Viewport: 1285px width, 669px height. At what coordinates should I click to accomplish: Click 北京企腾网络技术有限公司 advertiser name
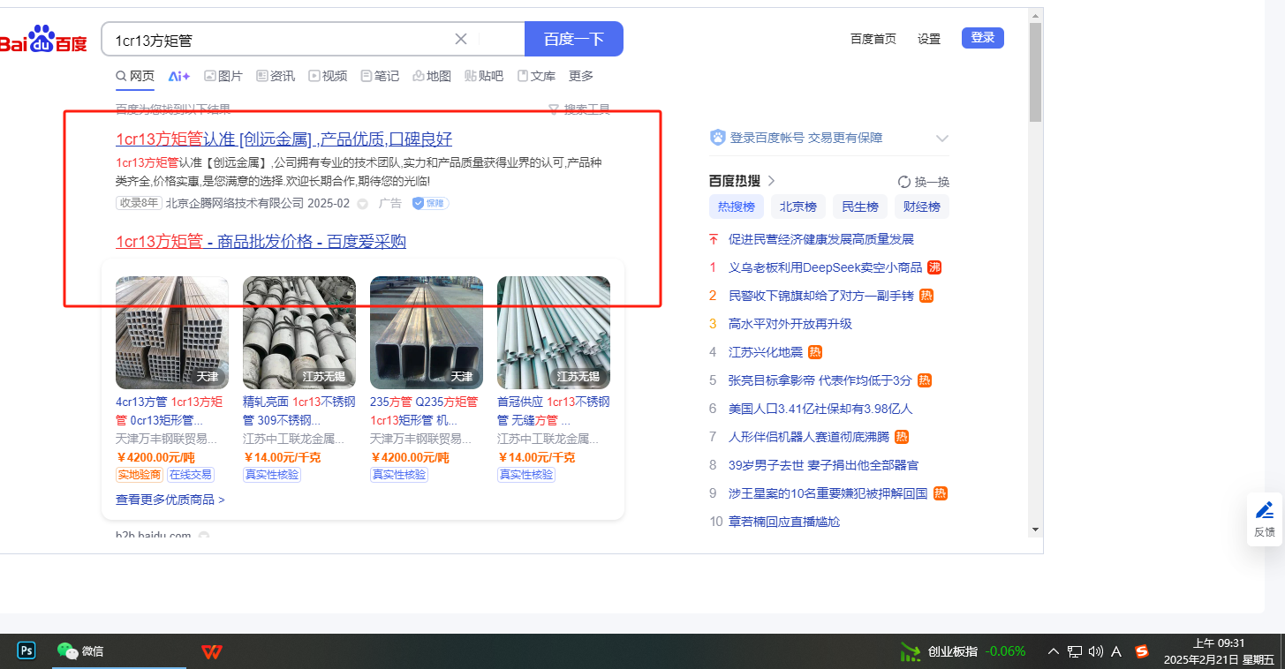[235, 203]
